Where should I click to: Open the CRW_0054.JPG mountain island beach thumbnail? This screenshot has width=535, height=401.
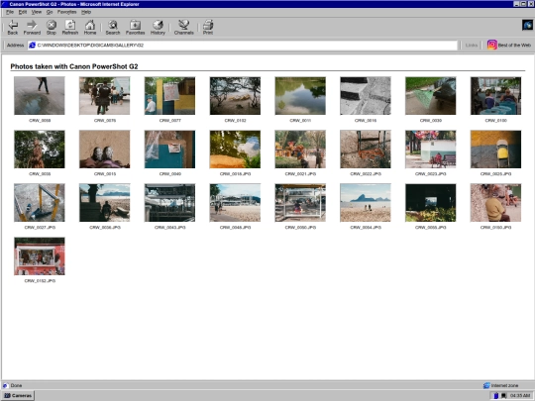[x=366, y=203]
